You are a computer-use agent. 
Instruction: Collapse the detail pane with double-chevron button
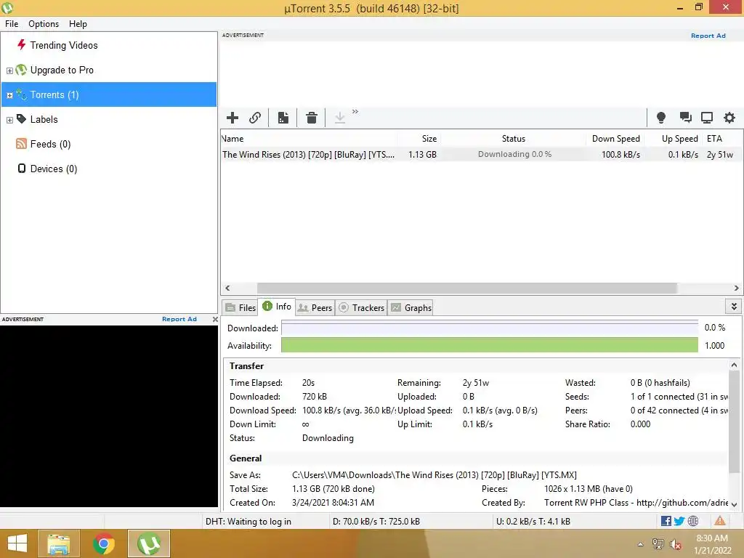[734, 307]
